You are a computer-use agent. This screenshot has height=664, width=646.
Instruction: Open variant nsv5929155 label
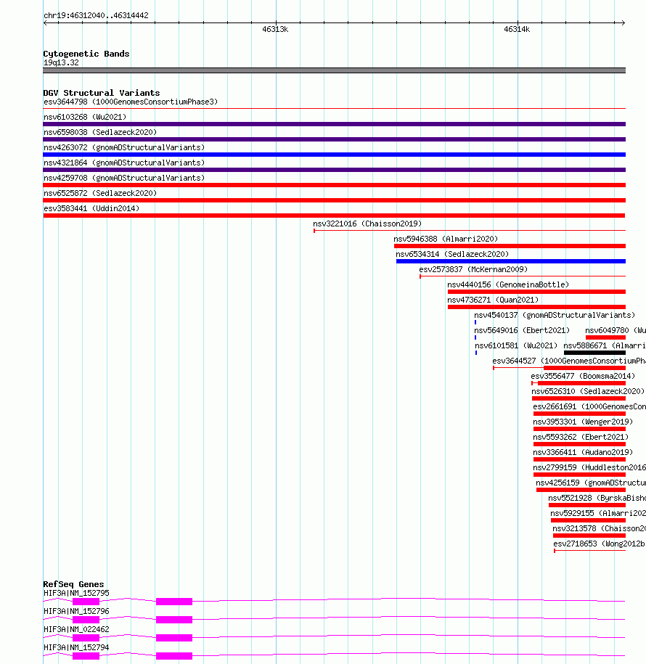pos(598,514)
